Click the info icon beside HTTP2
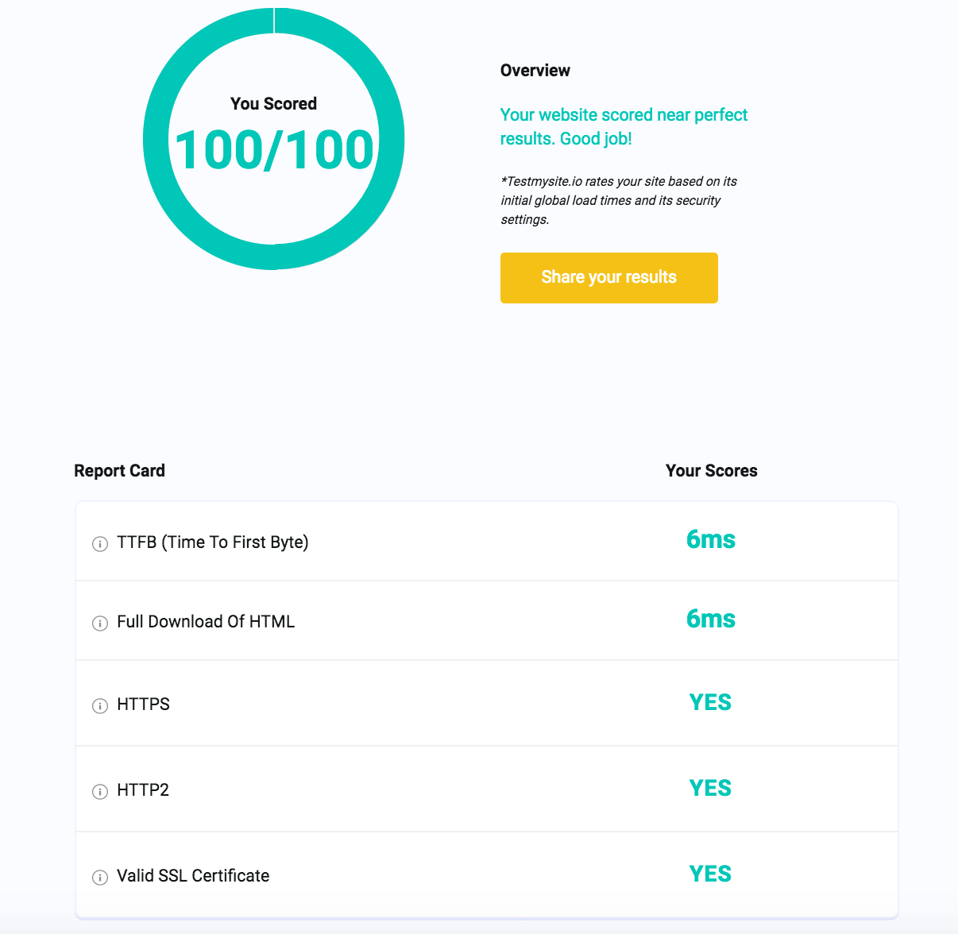Image resolution: width=958 pixels, height=934 pixels. [x=100, y=792]
